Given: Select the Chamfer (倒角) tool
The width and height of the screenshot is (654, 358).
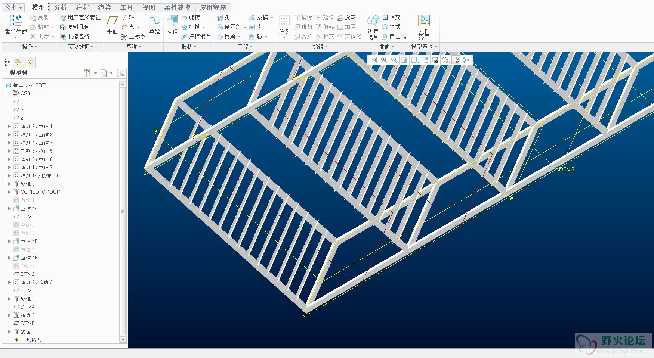Looking at the screenshot, I should click(x=226, y=36).
